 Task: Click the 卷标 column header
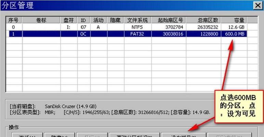click(x=41, y=20)
